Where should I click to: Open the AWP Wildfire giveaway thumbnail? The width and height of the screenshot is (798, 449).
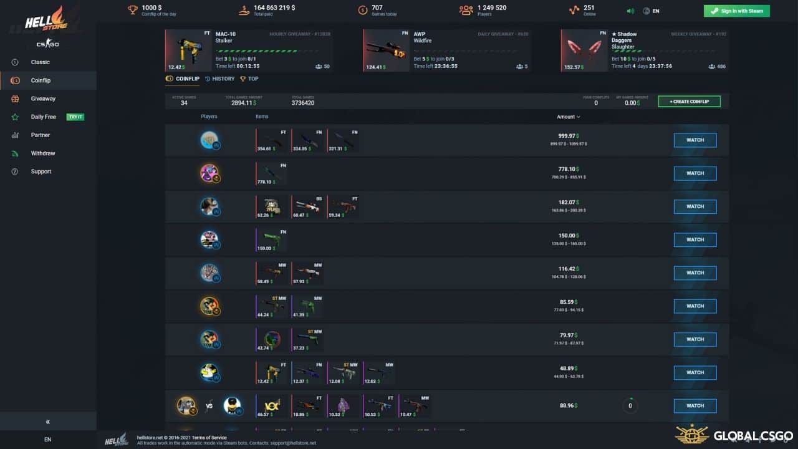(386, 50)
